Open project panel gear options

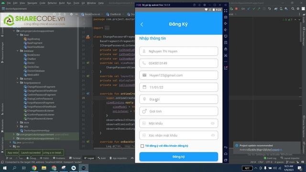point(71,14)
